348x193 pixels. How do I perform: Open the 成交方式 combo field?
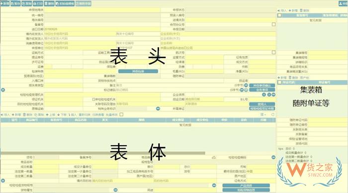pos(262,62)
